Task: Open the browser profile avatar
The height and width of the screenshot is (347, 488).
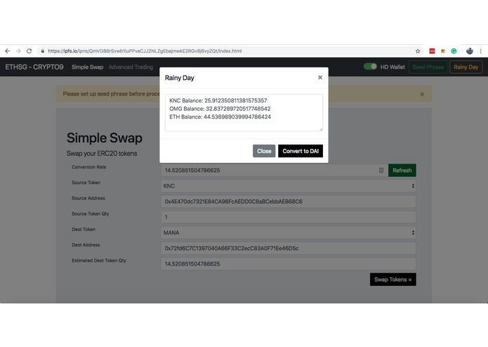Action: 470,51
